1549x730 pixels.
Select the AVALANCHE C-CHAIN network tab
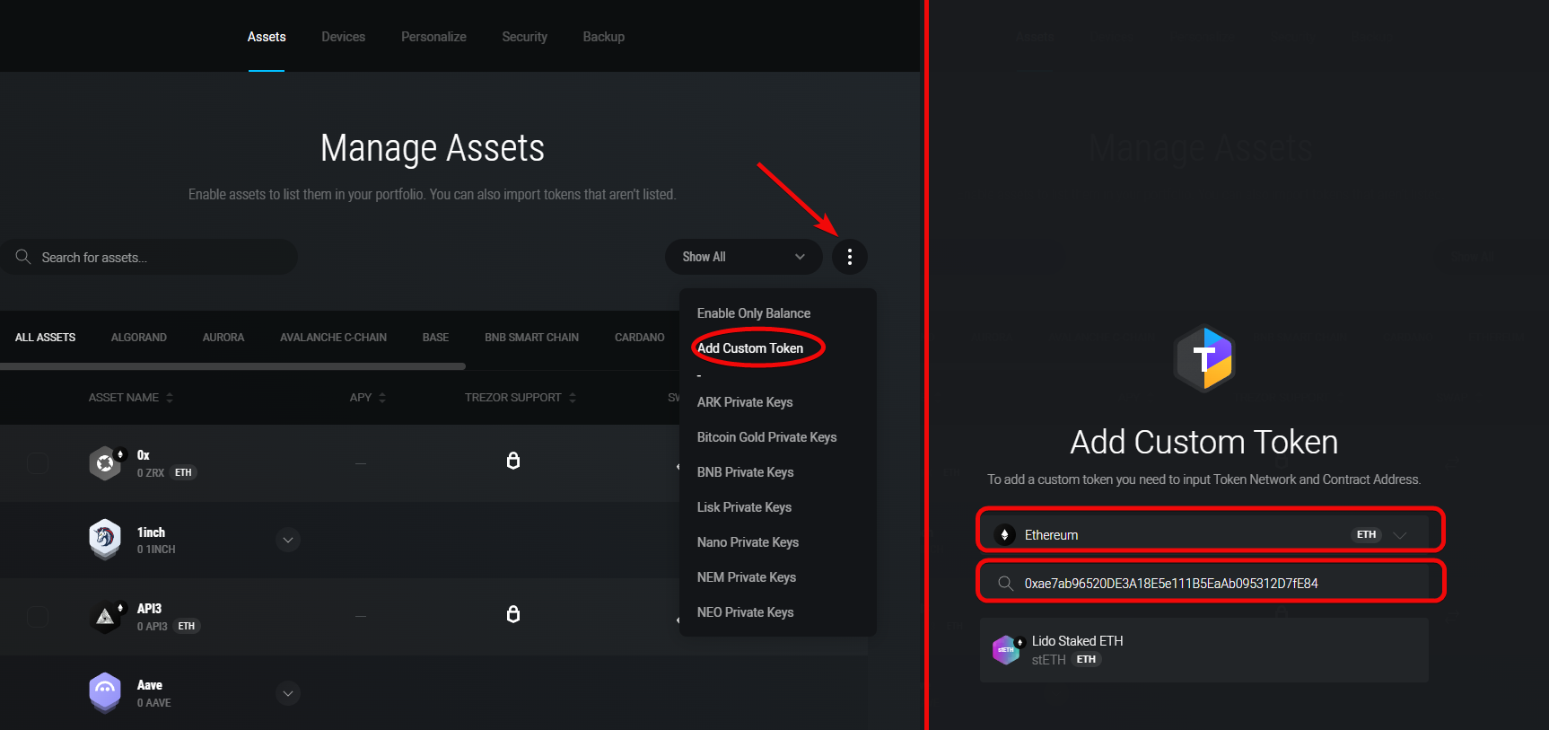coord(333,338)
